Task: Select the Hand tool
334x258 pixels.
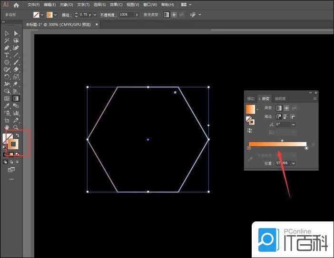Action: pyautogui.click(x=7, y=127)
